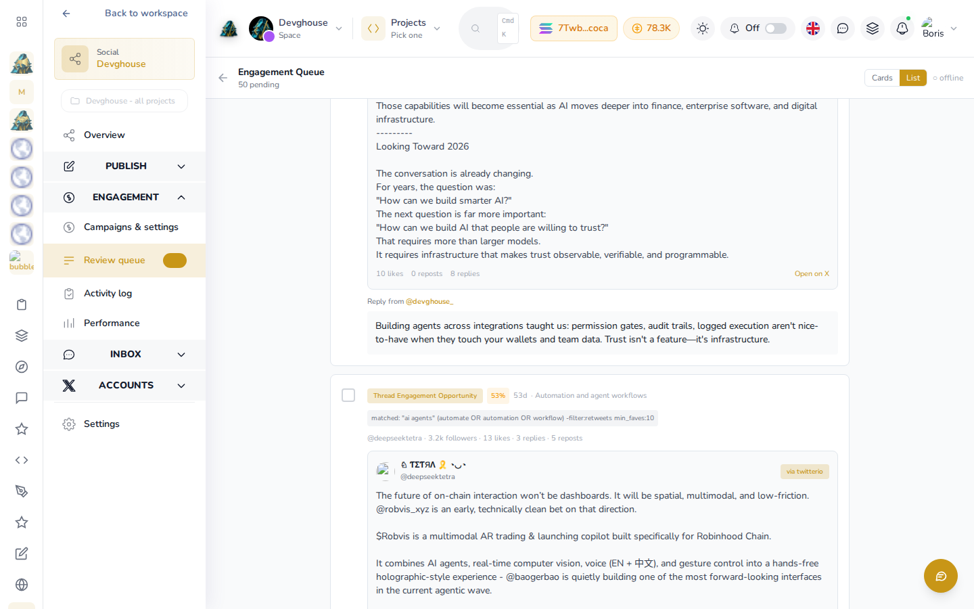Open notifications bell in header
Screen dimensions: 974x609
tap(902, 28)
